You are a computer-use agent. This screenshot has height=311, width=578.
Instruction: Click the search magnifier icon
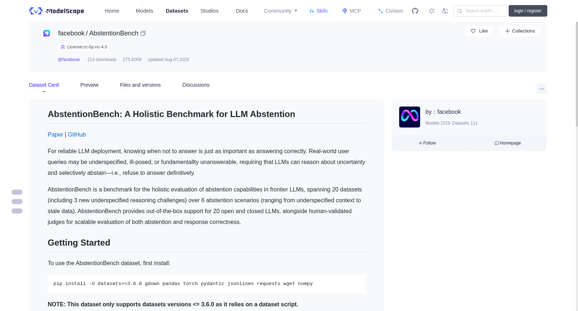pos(460,11)
